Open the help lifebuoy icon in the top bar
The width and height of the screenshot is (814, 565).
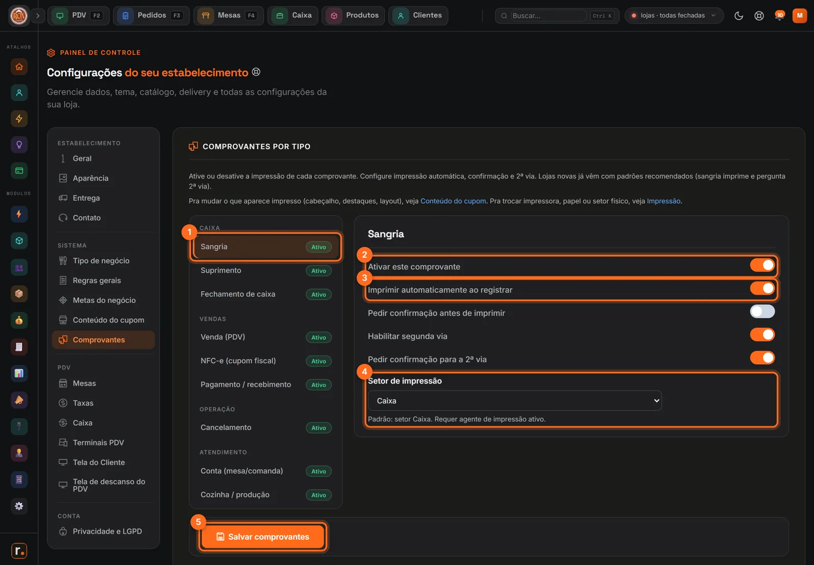click(x=759, y=16)
